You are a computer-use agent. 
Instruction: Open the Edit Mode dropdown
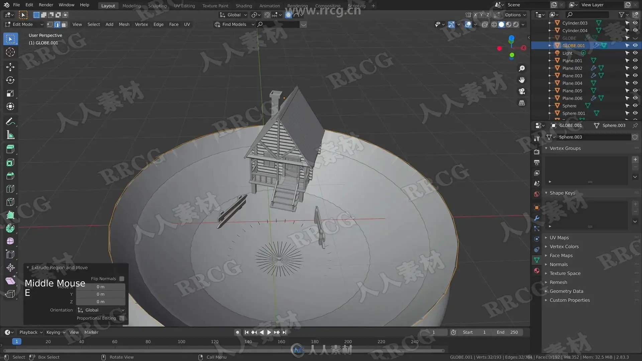(23, 24)
